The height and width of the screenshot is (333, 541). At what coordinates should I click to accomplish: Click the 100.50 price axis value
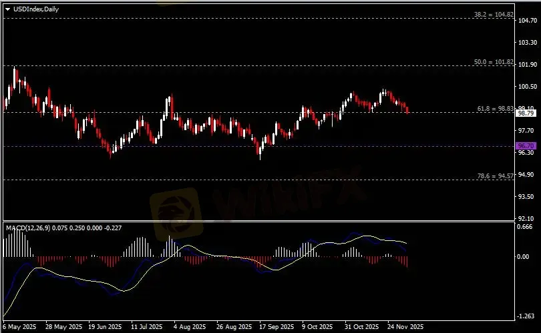pos(528,87)
